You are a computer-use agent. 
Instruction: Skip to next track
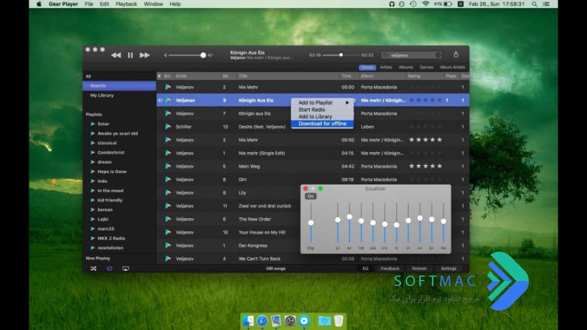click(x=144, y=56)
